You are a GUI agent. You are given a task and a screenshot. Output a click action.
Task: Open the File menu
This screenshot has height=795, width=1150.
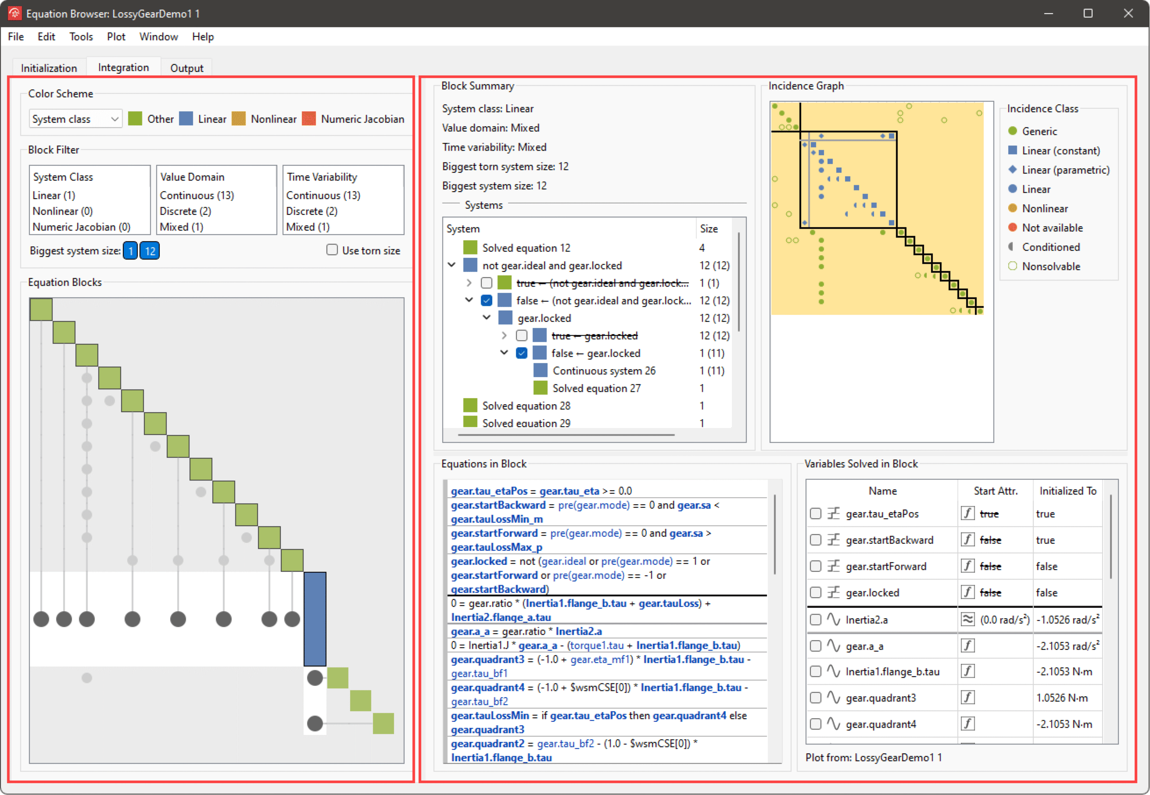15,36
